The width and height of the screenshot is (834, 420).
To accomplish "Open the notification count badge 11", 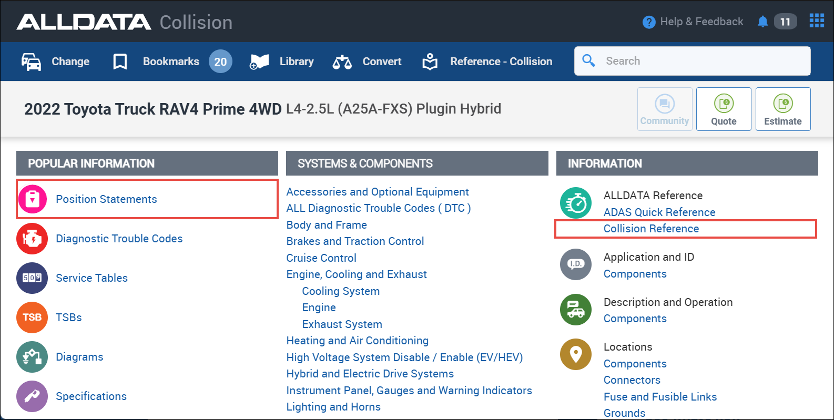I will tap(785, 22).
